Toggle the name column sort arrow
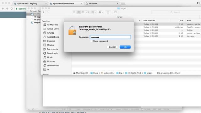This screenshot has width=201, height=113. pos(140,21)
